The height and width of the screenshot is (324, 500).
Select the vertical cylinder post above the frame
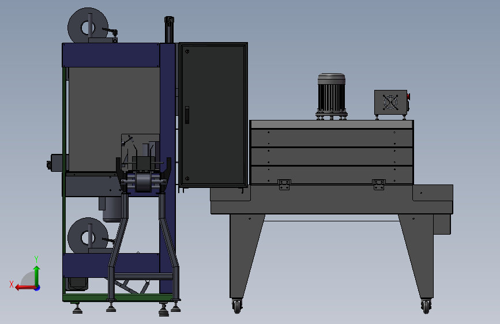(169, 29)
